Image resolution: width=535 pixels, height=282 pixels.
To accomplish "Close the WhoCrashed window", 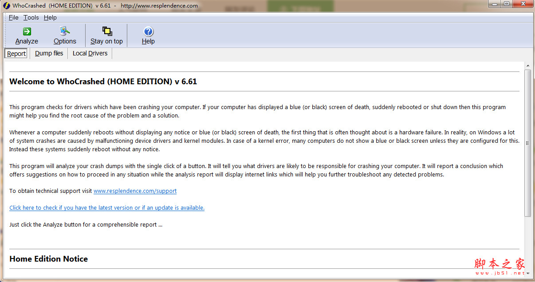I will coord(522,4).
